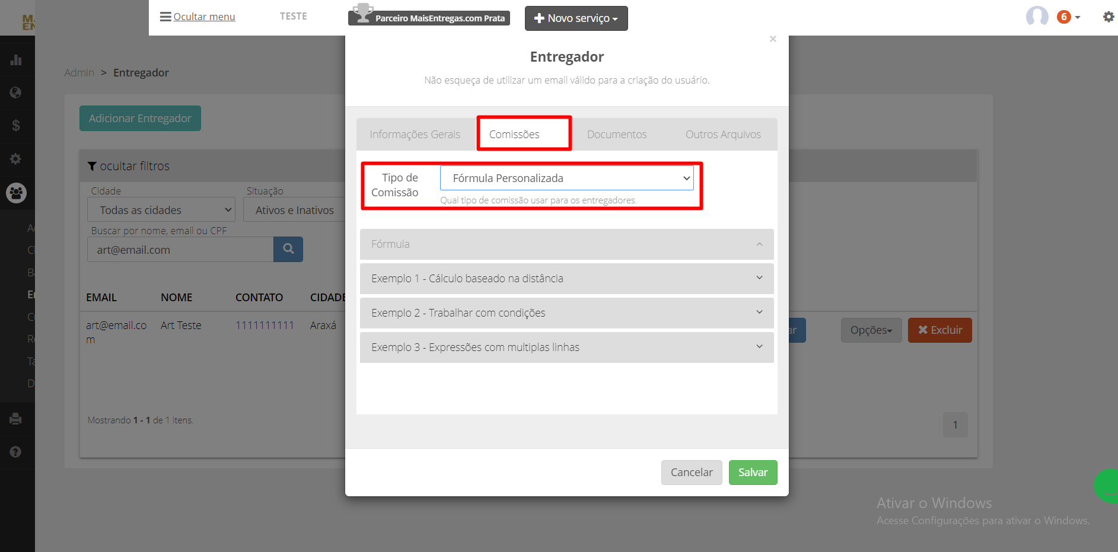
Task: Close the Entregador dialog with X
Action: tap(773, 39)
